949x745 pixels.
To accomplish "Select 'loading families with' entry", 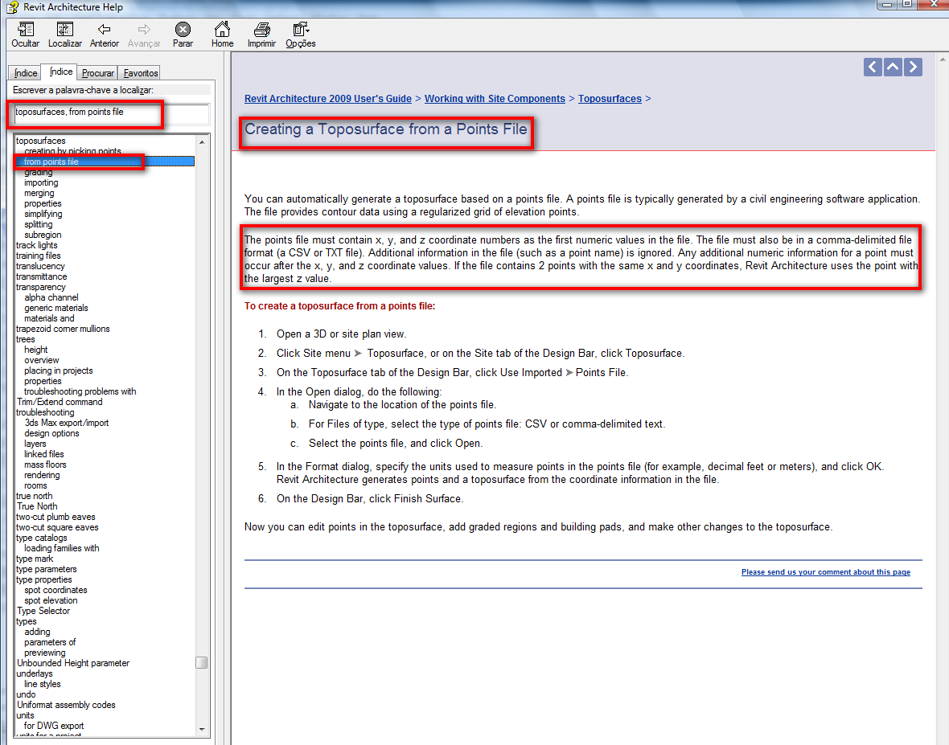I will [x=61, y=548].
